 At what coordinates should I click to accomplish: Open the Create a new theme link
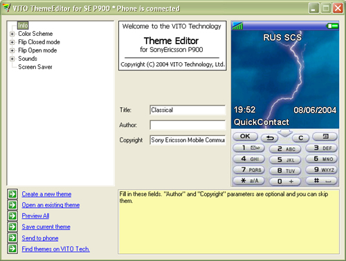point(46,194)
